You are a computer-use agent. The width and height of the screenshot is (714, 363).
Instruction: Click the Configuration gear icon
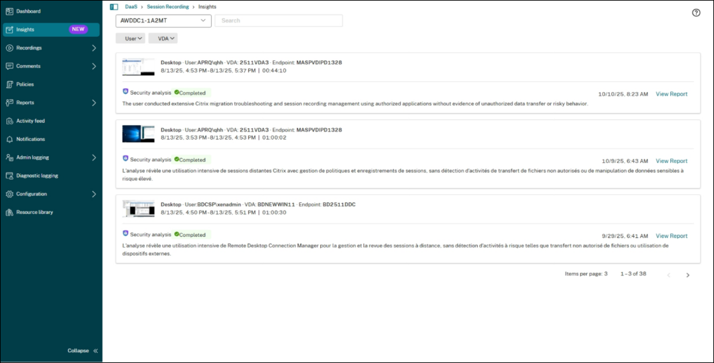(x=9, y=194)
